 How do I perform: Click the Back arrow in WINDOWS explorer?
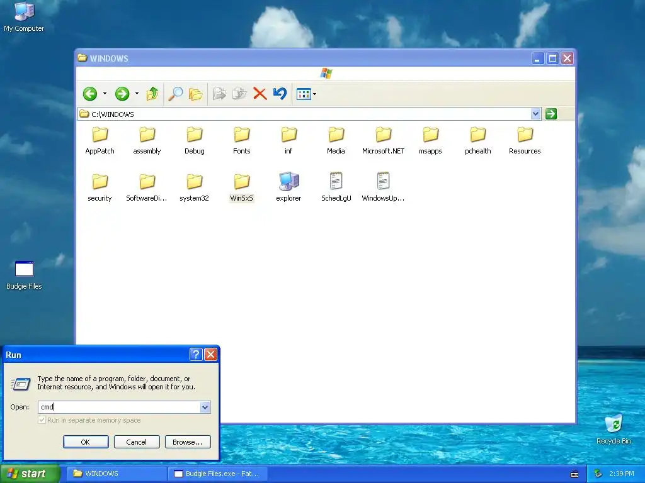coord(89,94)
